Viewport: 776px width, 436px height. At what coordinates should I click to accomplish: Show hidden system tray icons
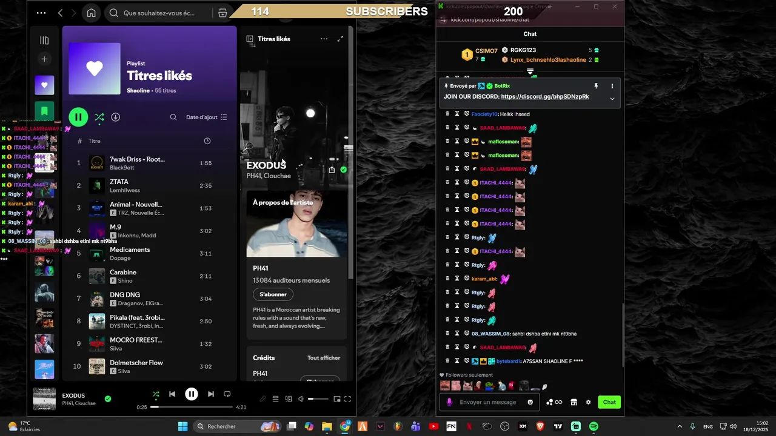point(679,426)
